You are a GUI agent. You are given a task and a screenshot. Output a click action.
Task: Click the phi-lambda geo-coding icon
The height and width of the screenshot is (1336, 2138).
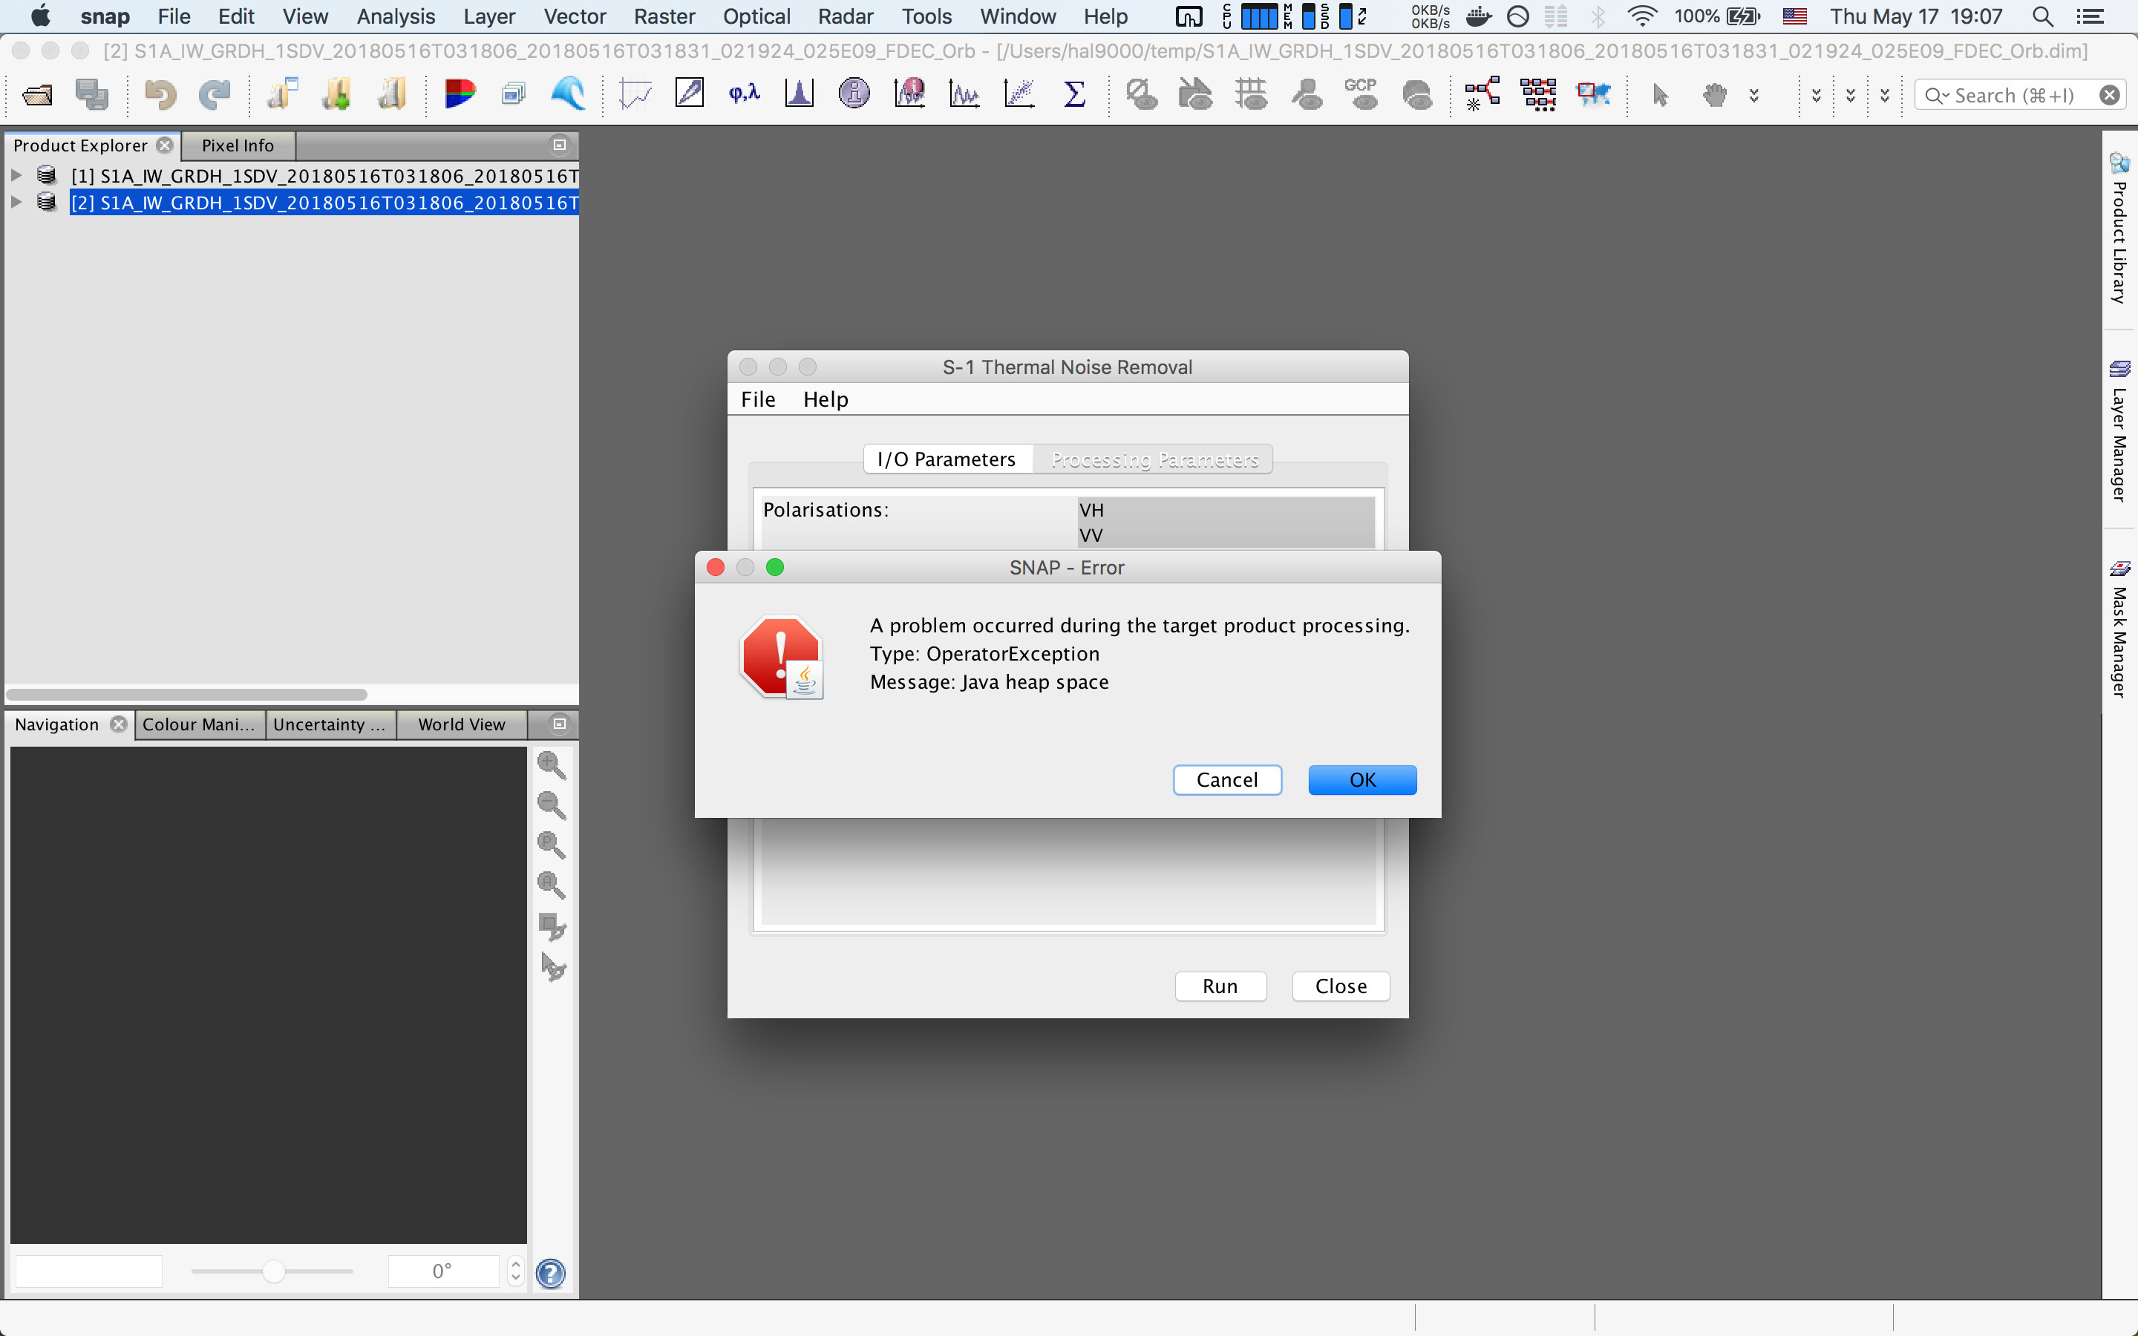tap(745, 94)
